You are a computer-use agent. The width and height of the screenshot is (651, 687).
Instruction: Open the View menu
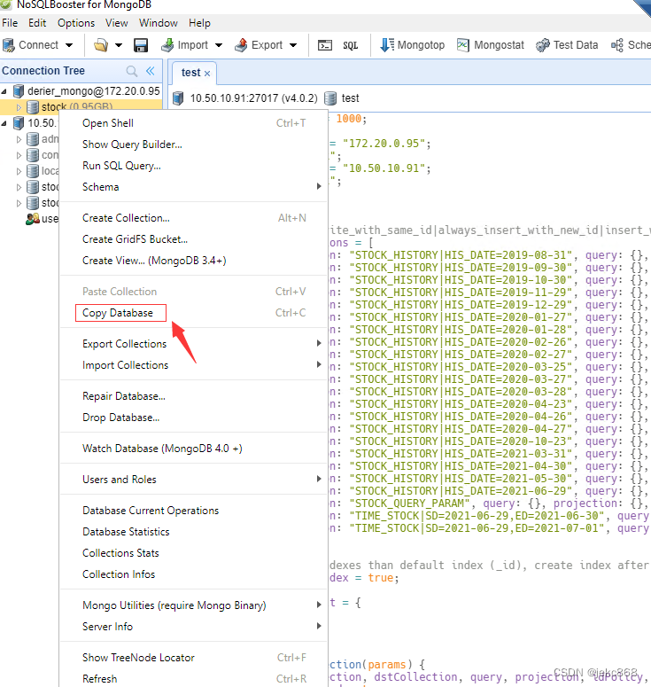tap(116, 23)
